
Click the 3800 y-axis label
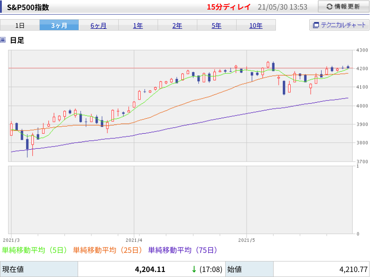click(362, 143)
